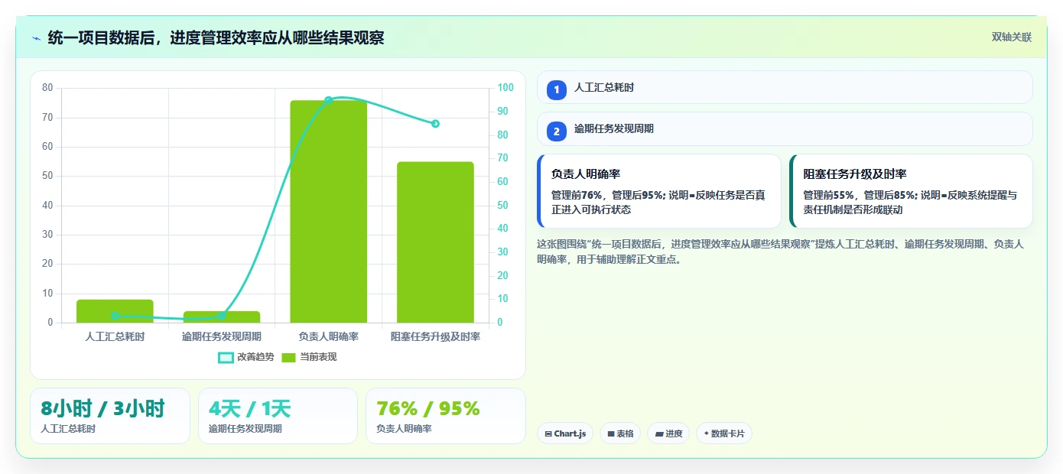Click the 数据卡片 tag
Screen dimensions: 1063x474
[x=723, y=433]
